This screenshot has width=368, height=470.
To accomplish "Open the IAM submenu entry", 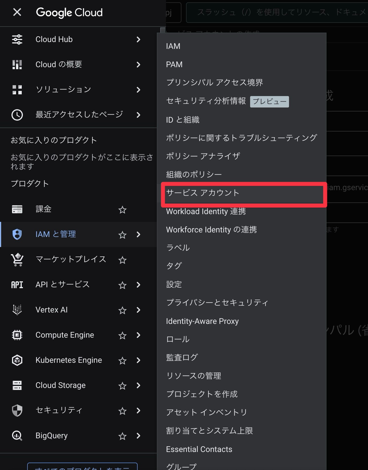I will pyautogui.click(x=242, y=46).
